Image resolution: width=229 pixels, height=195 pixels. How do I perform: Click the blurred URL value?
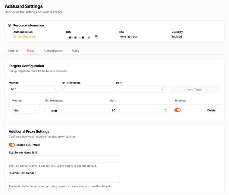(x=79, y=38)
